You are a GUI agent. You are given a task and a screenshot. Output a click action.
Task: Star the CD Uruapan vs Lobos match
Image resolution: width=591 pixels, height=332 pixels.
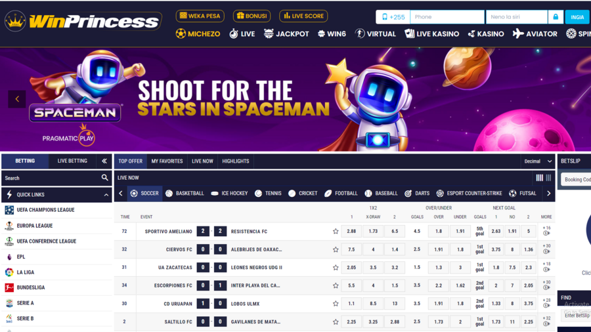pos(336,304)
